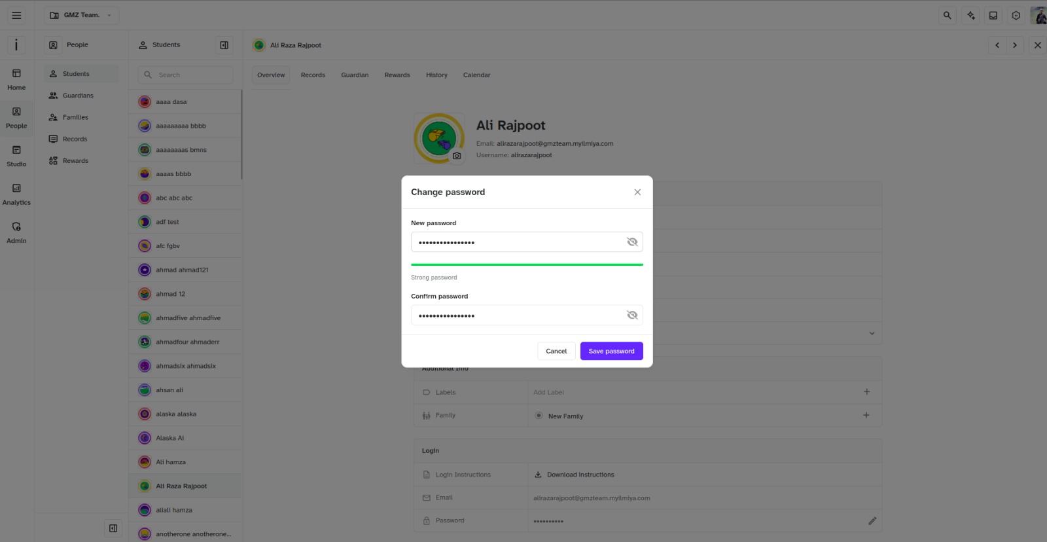Open Studio in the left rail
This screenshot has width=1047, height=542.
pyautogui.click(x=16, y=156)
